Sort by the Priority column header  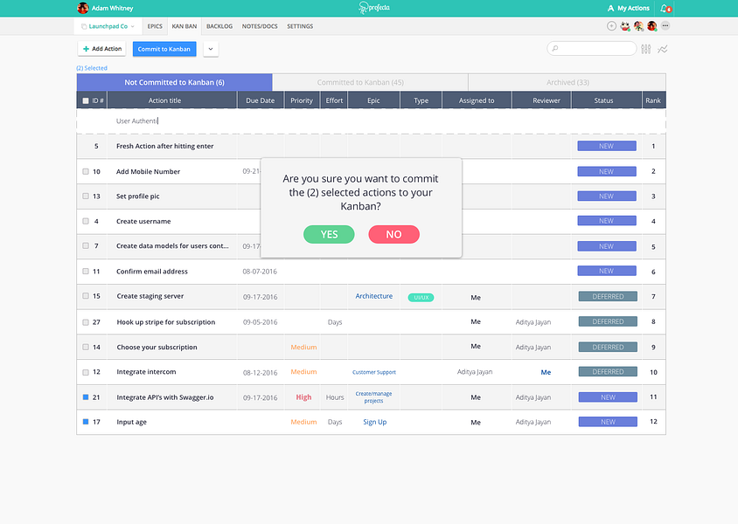click(x=302, y=100)
